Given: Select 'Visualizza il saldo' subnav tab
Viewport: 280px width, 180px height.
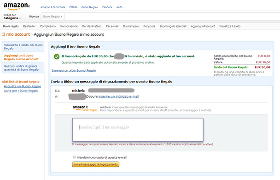Looking at the screenshot, I should [x=230, y=26].
